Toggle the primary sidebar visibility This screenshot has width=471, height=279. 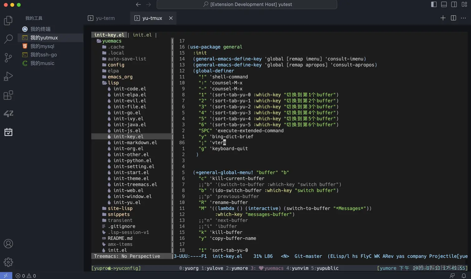coord(433,4)
